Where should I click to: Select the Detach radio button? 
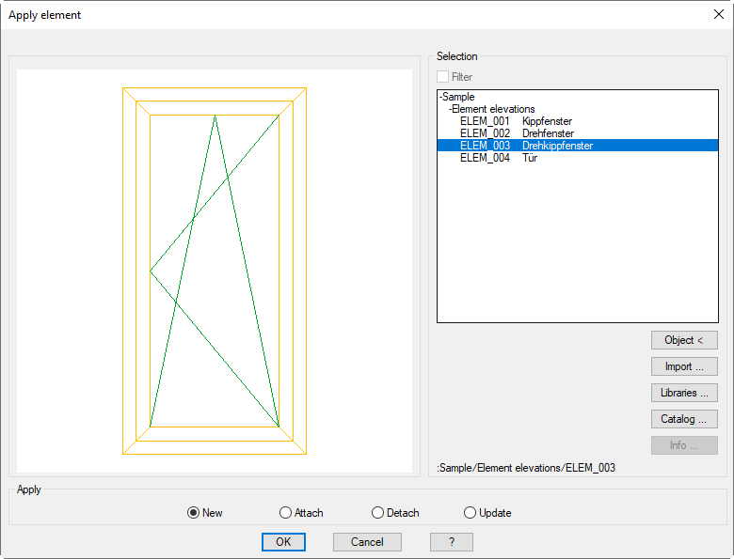point(378,513)
